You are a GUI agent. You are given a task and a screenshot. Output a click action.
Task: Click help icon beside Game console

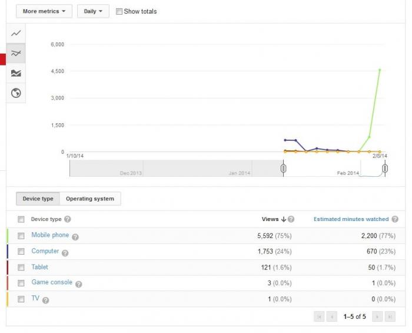(x=78, y=284)
